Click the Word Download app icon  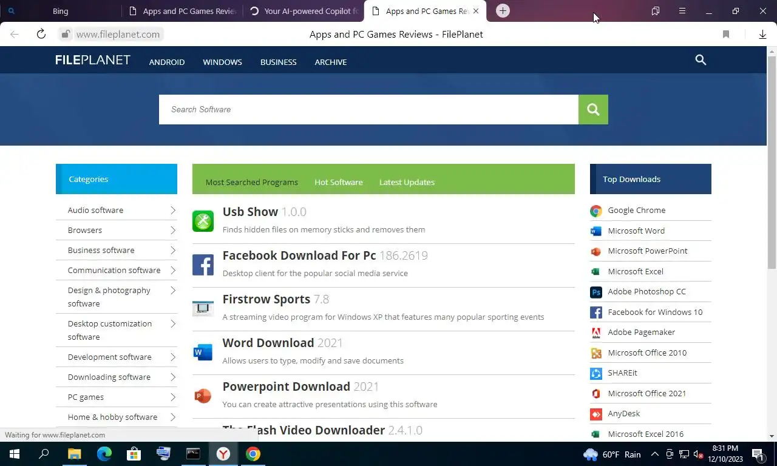(203, 352)
